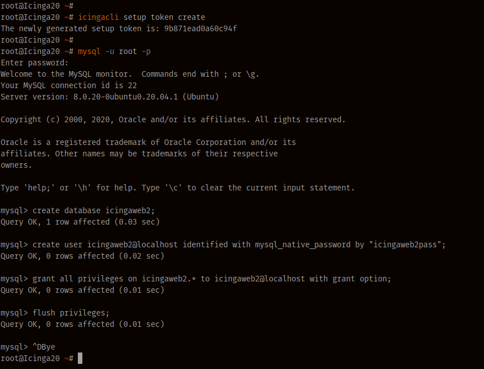Click the orange mysql command word
Screen dimensions: 484x369
tap(89, 51)
